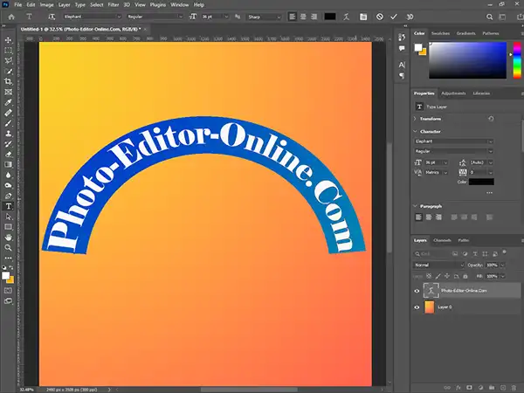The height and width of the screenshot is (393, 524).
Task: Switch to the Swatches tab
Action: (x=440, y=33)
